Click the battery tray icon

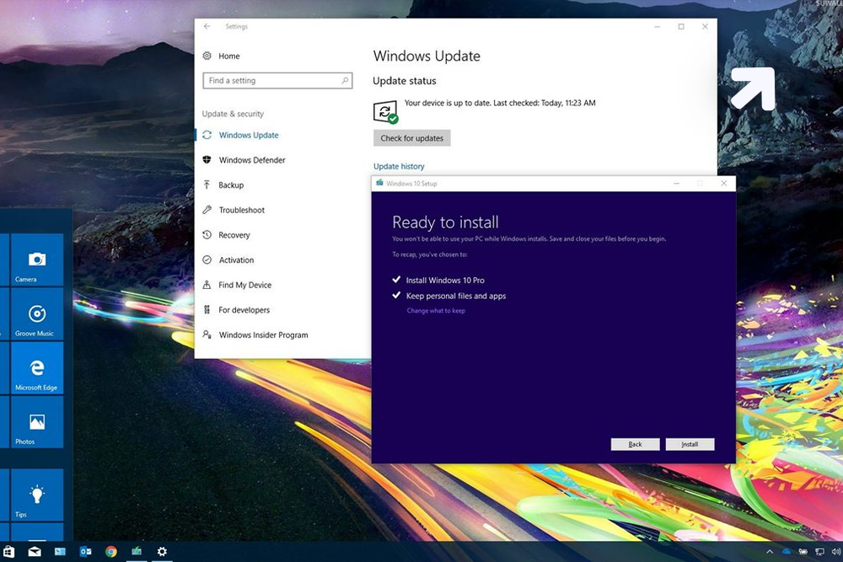[803, 551]
